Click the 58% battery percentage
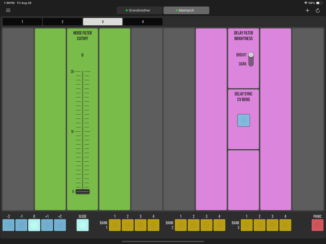Screen dimensions: 326x244 click(312, 3)
